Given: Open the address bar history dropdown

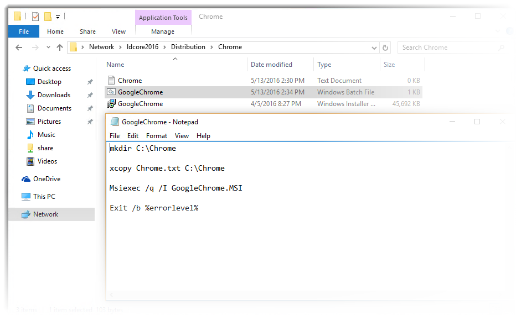Looking at the screenshot, I should point(375,48).
